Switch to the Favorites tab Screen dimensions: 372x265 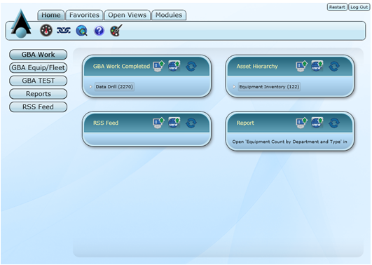(x=84, y=15)
